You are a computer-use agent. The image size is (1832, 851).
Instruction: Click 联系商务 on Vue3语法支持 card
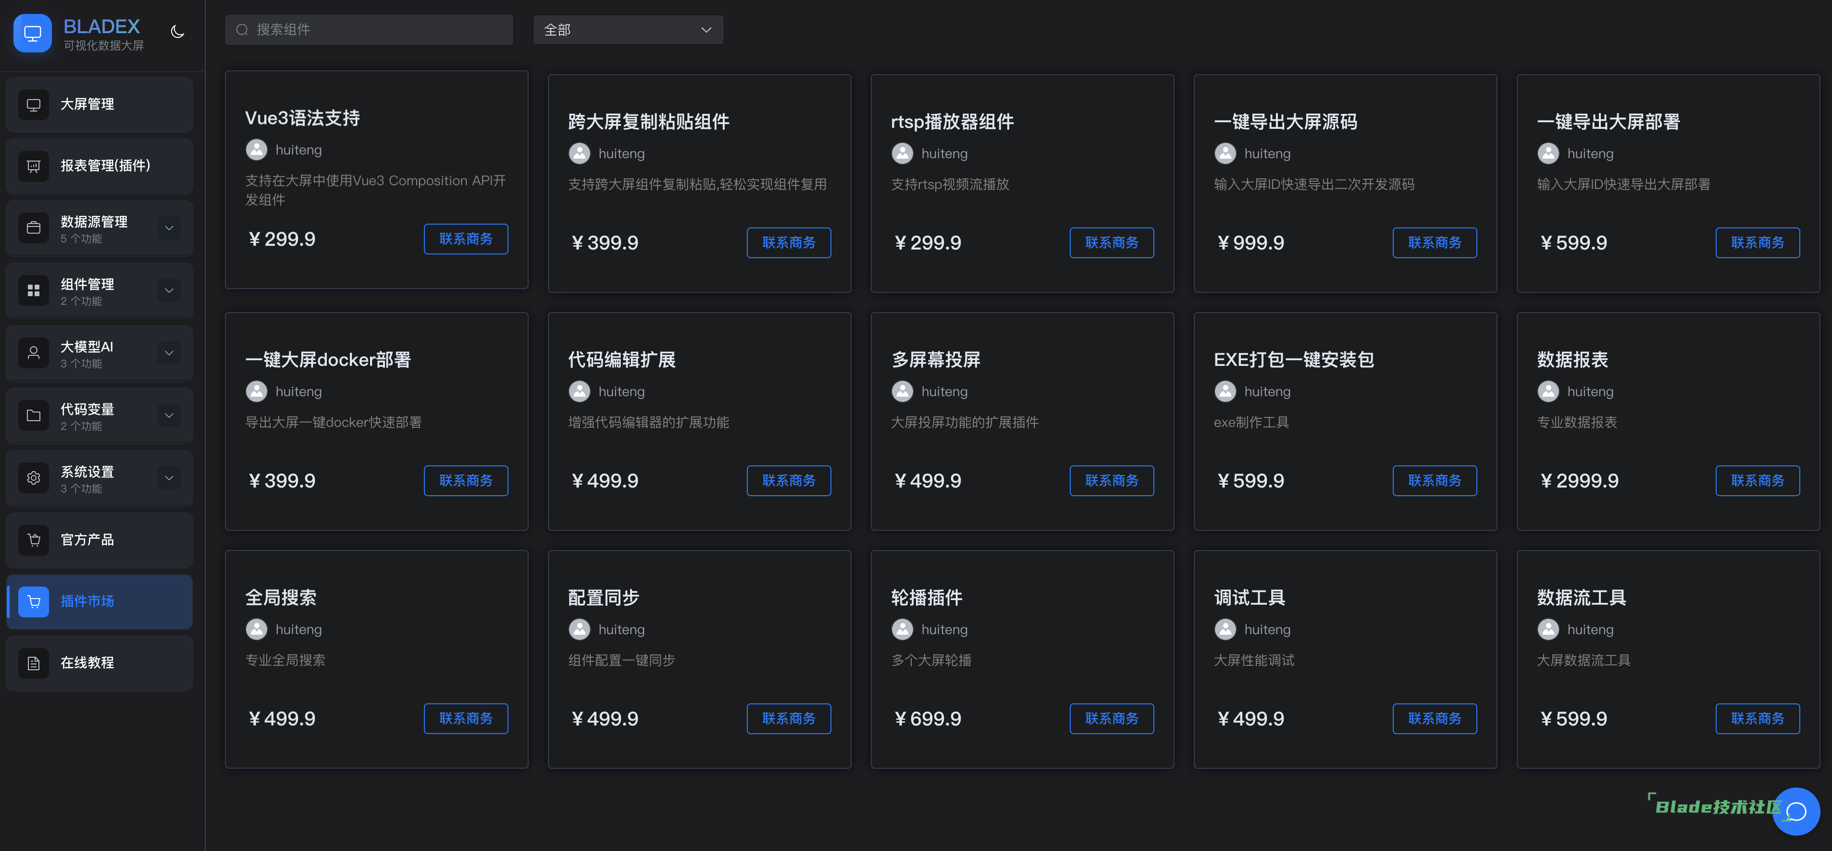pyautogui.click(x=466, y=239)
